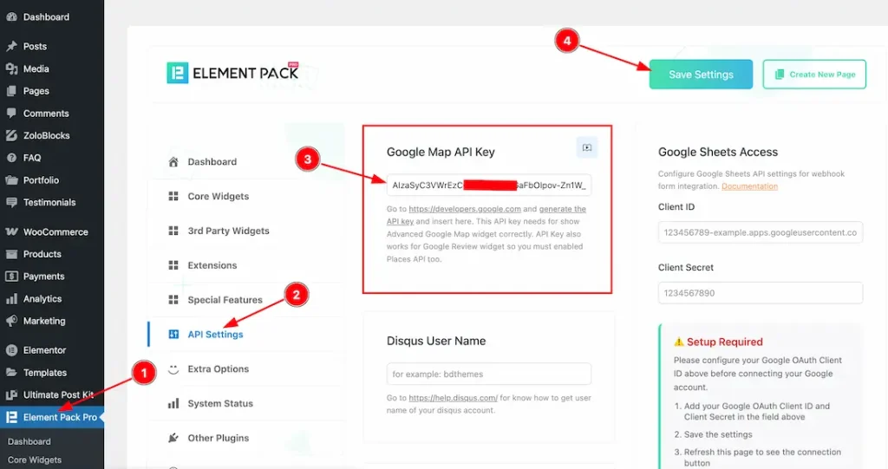Open Core Widgets submenu under Element Pack Pro

(35, 460)
